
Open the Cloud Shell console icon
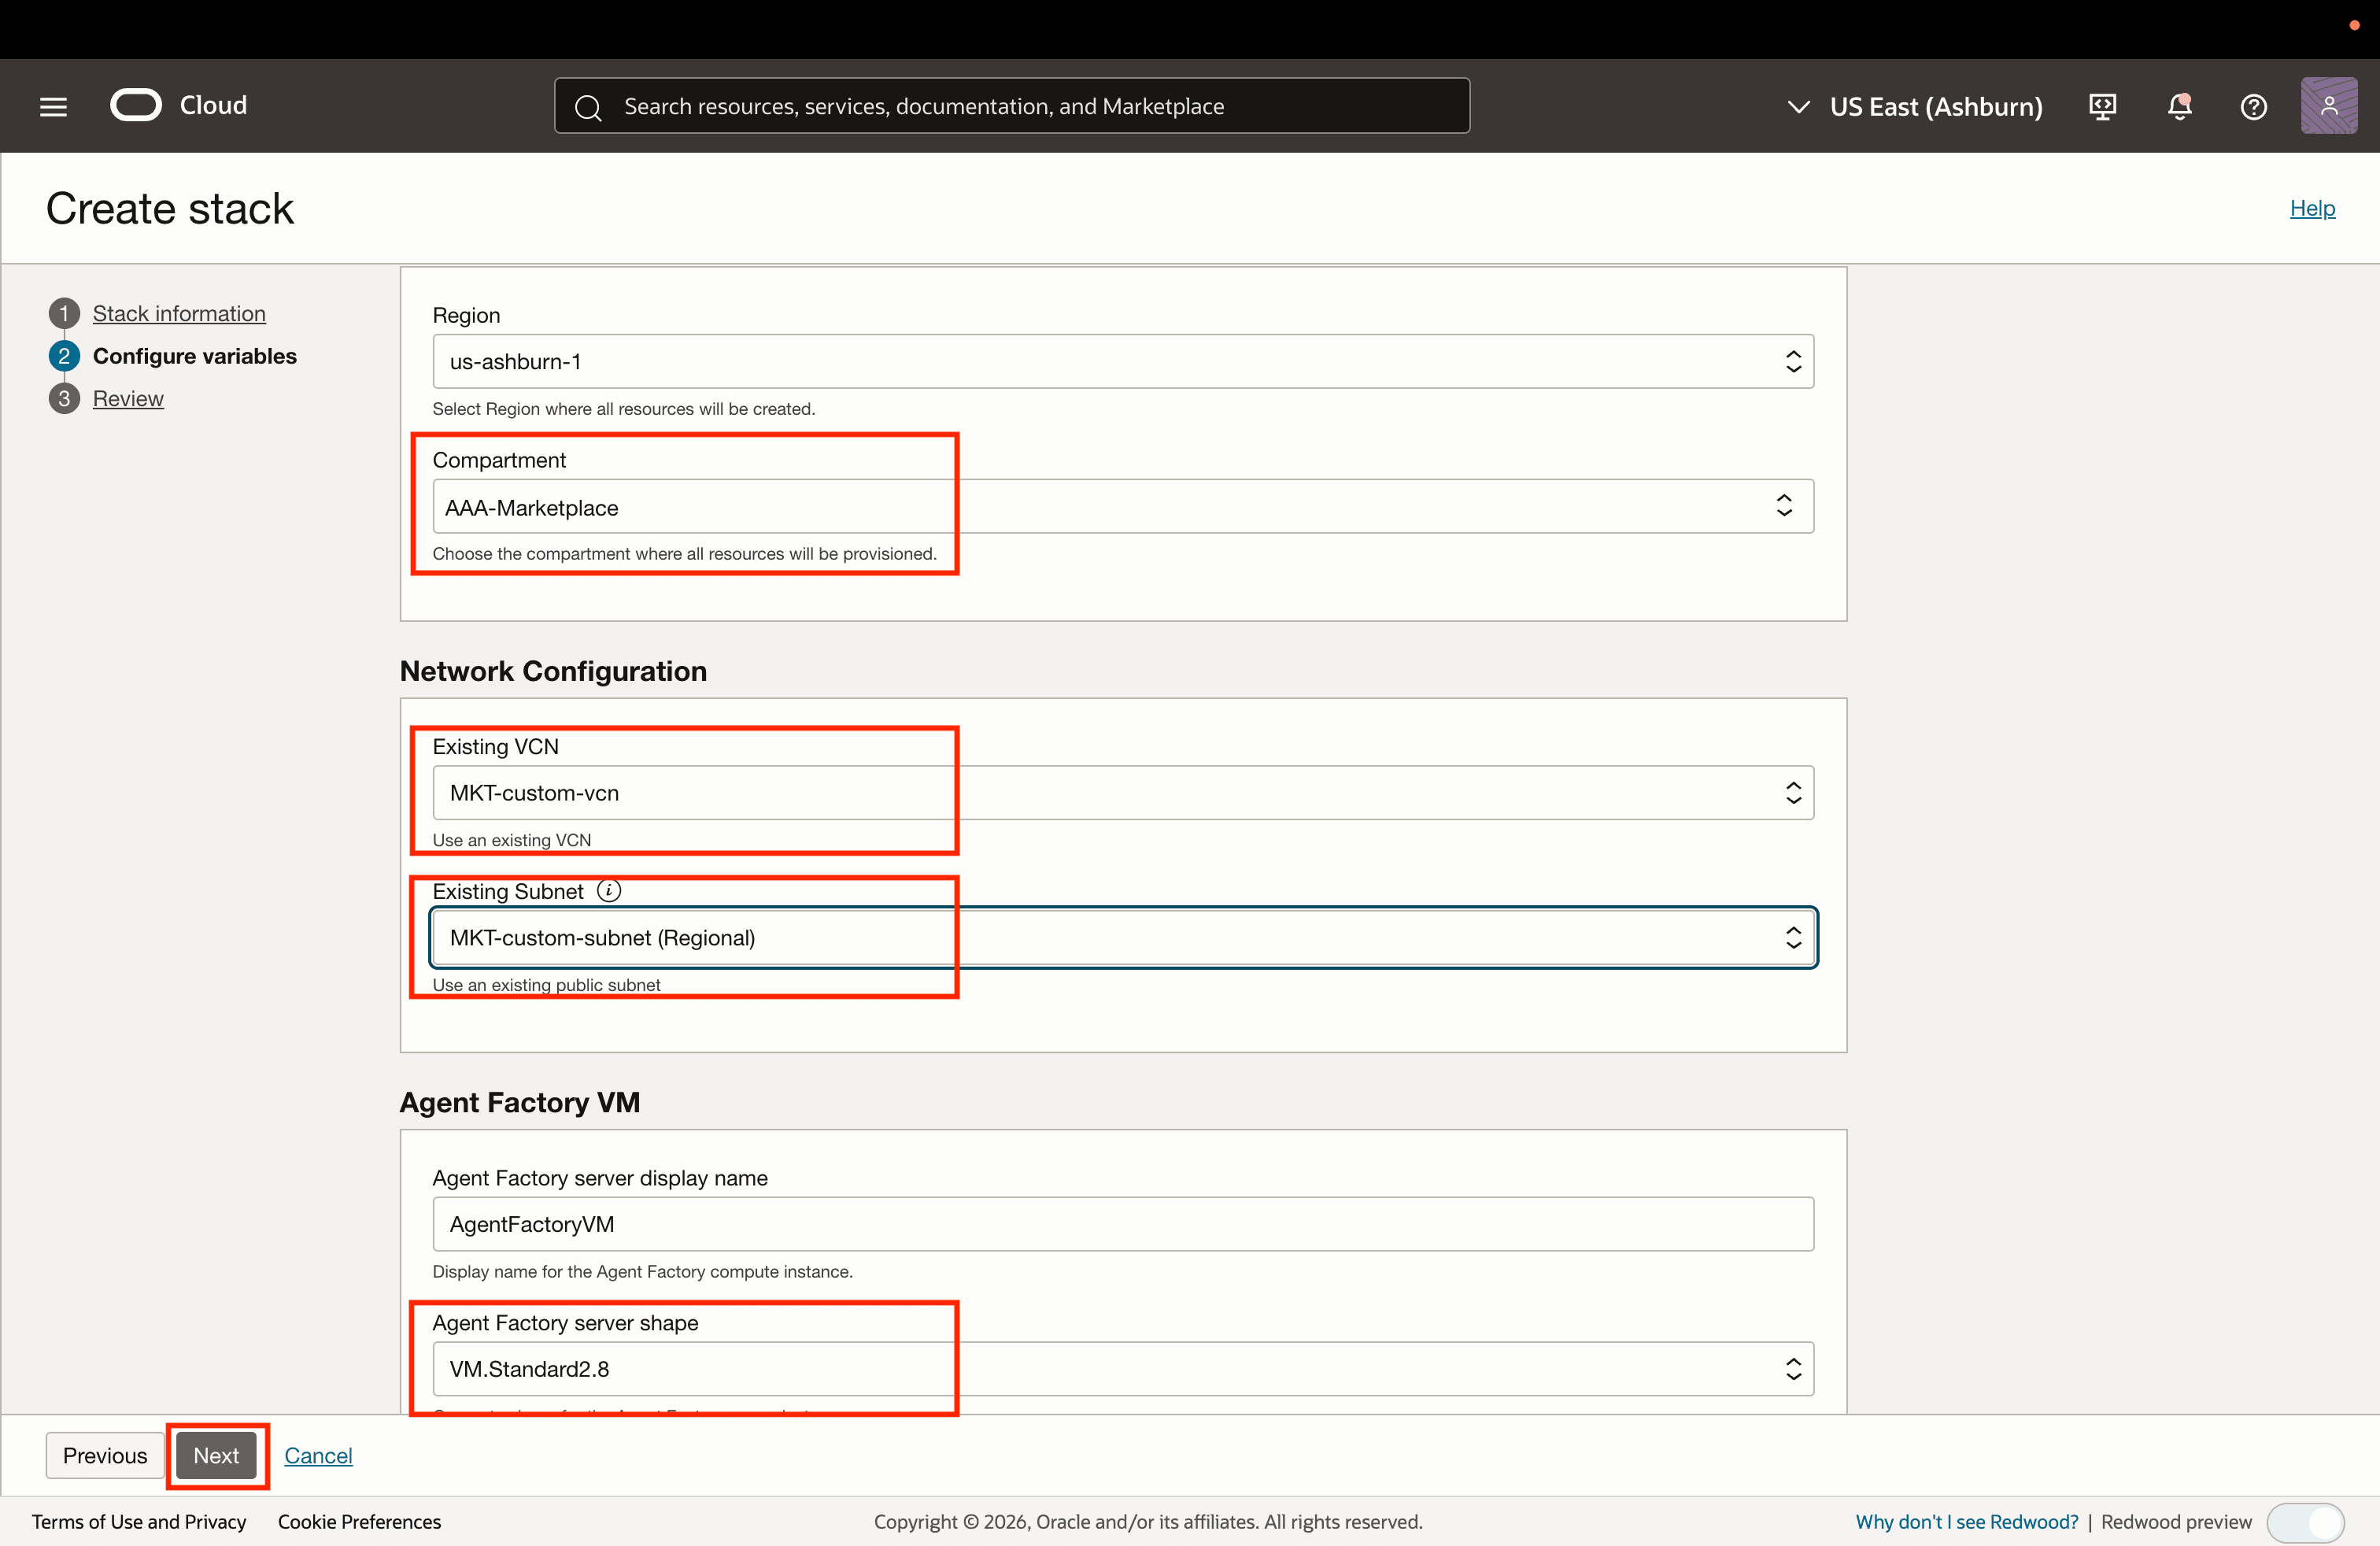tap(2101, 106)
